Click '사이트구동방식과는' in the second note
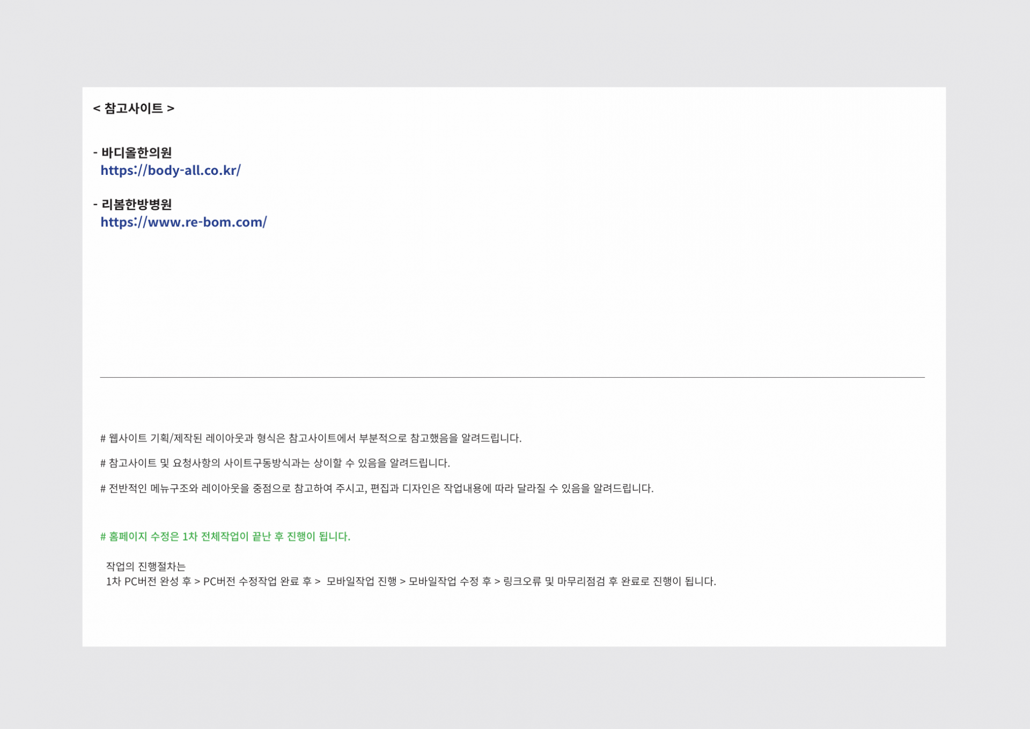Image resolution: width=1030 pixels, height=729 pixels. pos(266,463)
